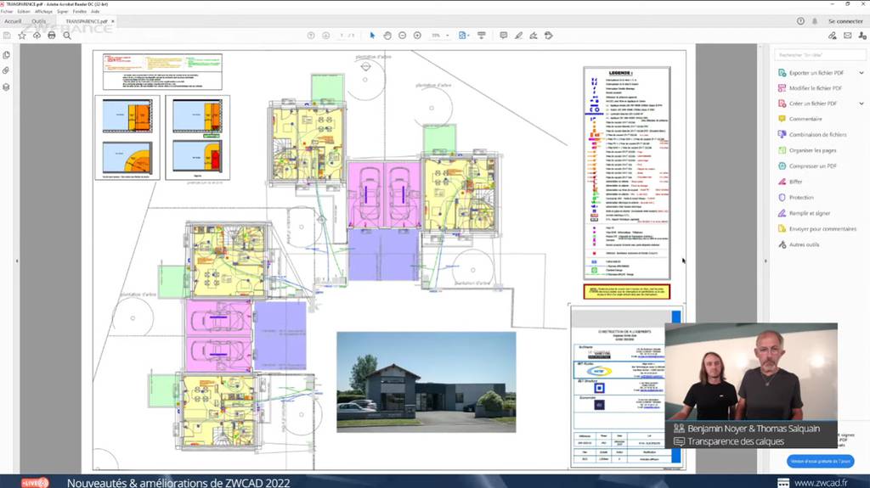Click the blue free trial button

[x=820, y=461]
